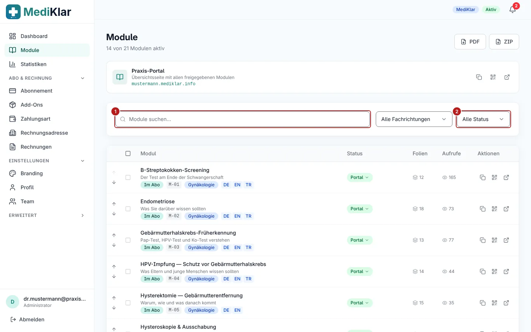This screenshot has height=332, width=531.
Task: Show QR code for Hysterektomie
Action: 494,303
